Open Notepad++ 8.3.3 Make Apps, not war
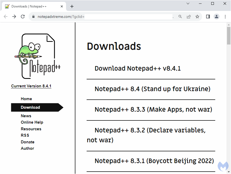The image size is (231, 174). (153, 110)
